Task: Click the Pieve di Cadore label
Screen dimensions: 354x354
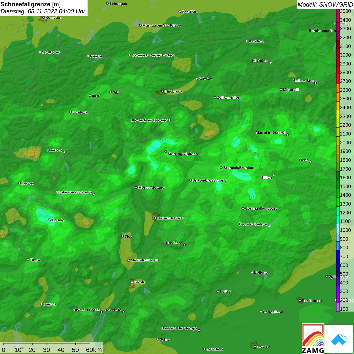Action: 253,224
